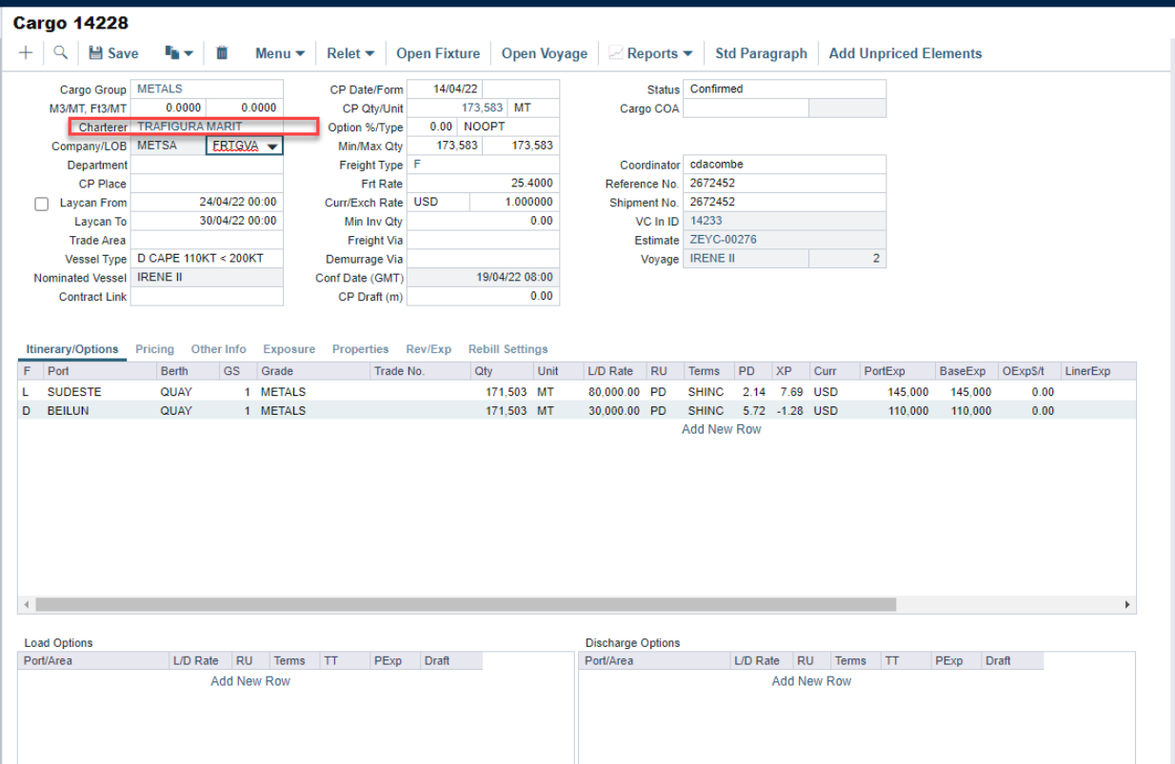This screenshot has width=1175, height=764.
Task: Switch to the Rebill Settings tab
Action: pyautogui.click(x=508, y=349)
